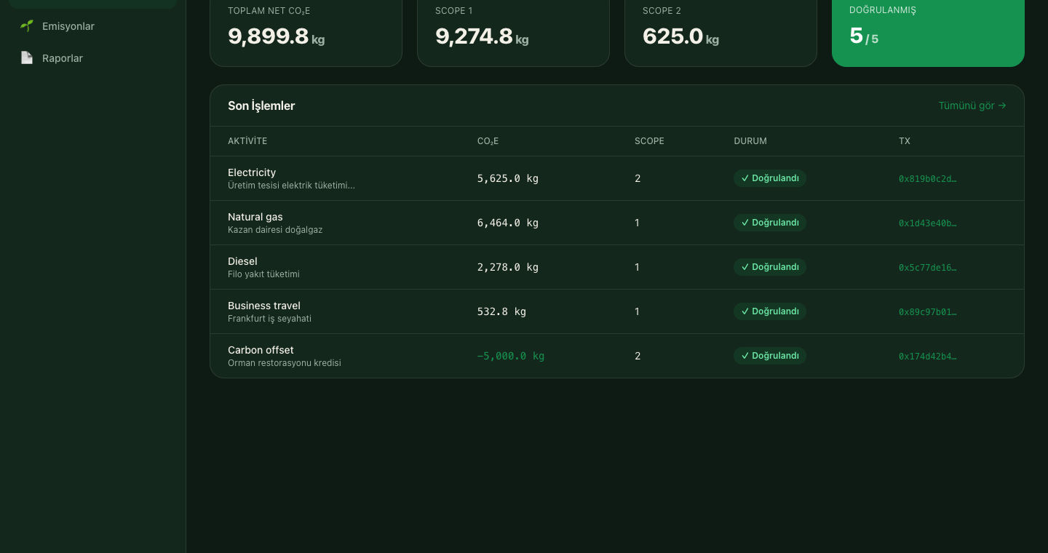Open transaction hash 0x89c97b01…
The image size is (1048, 553).
928,311
